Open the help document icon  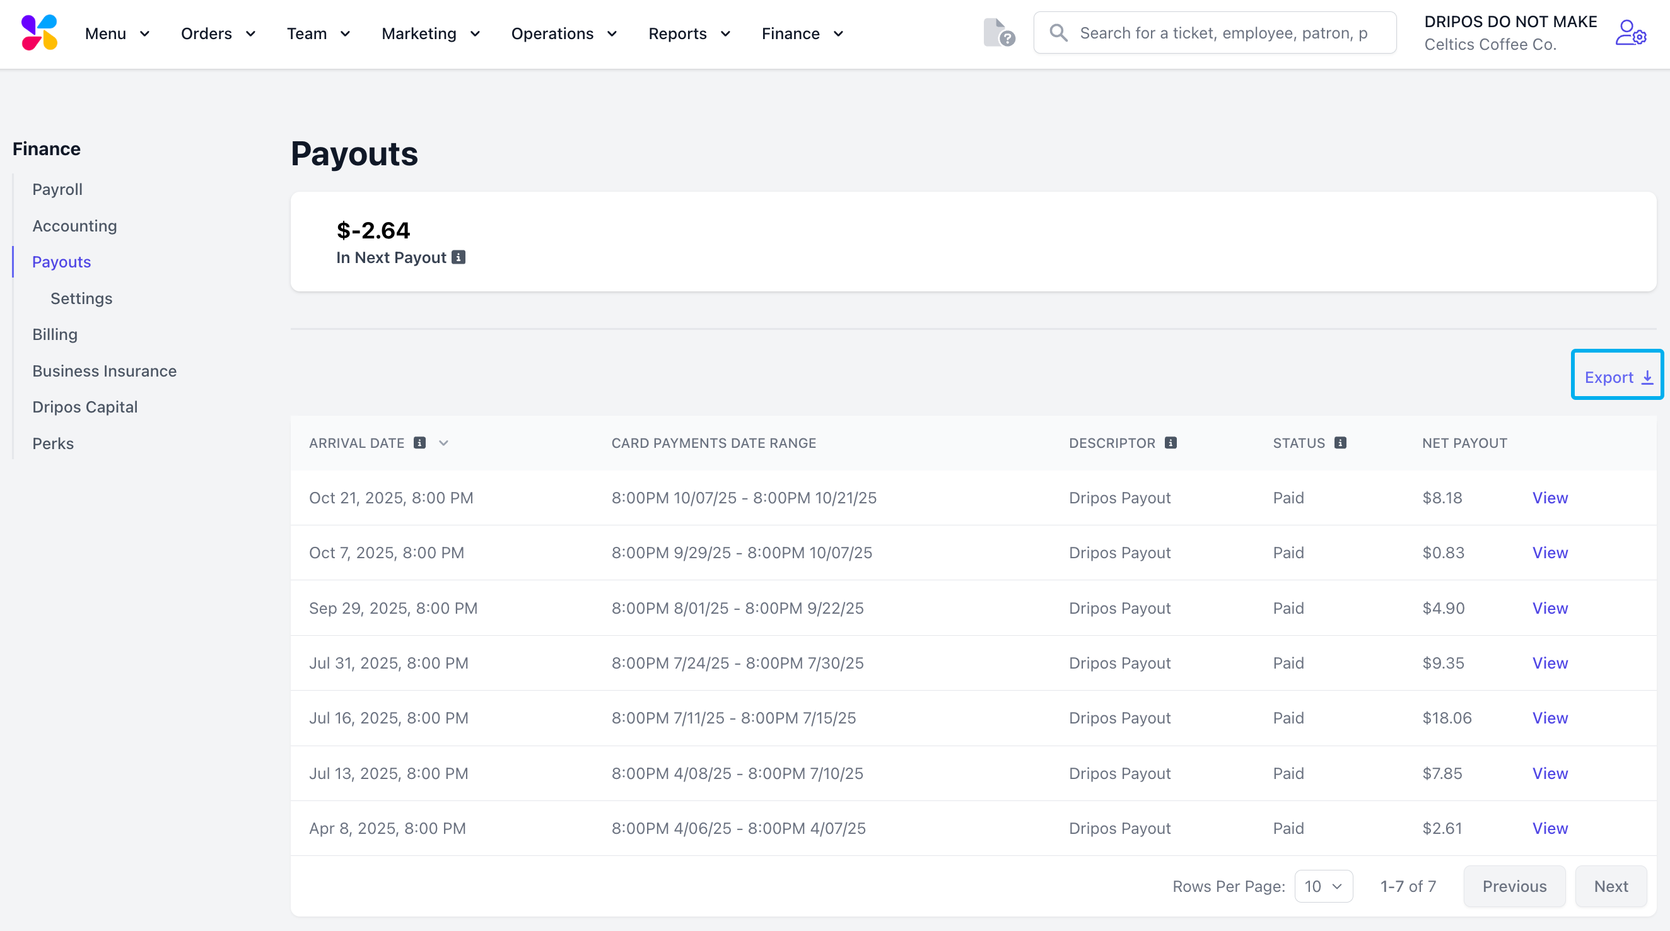(998, 32)
